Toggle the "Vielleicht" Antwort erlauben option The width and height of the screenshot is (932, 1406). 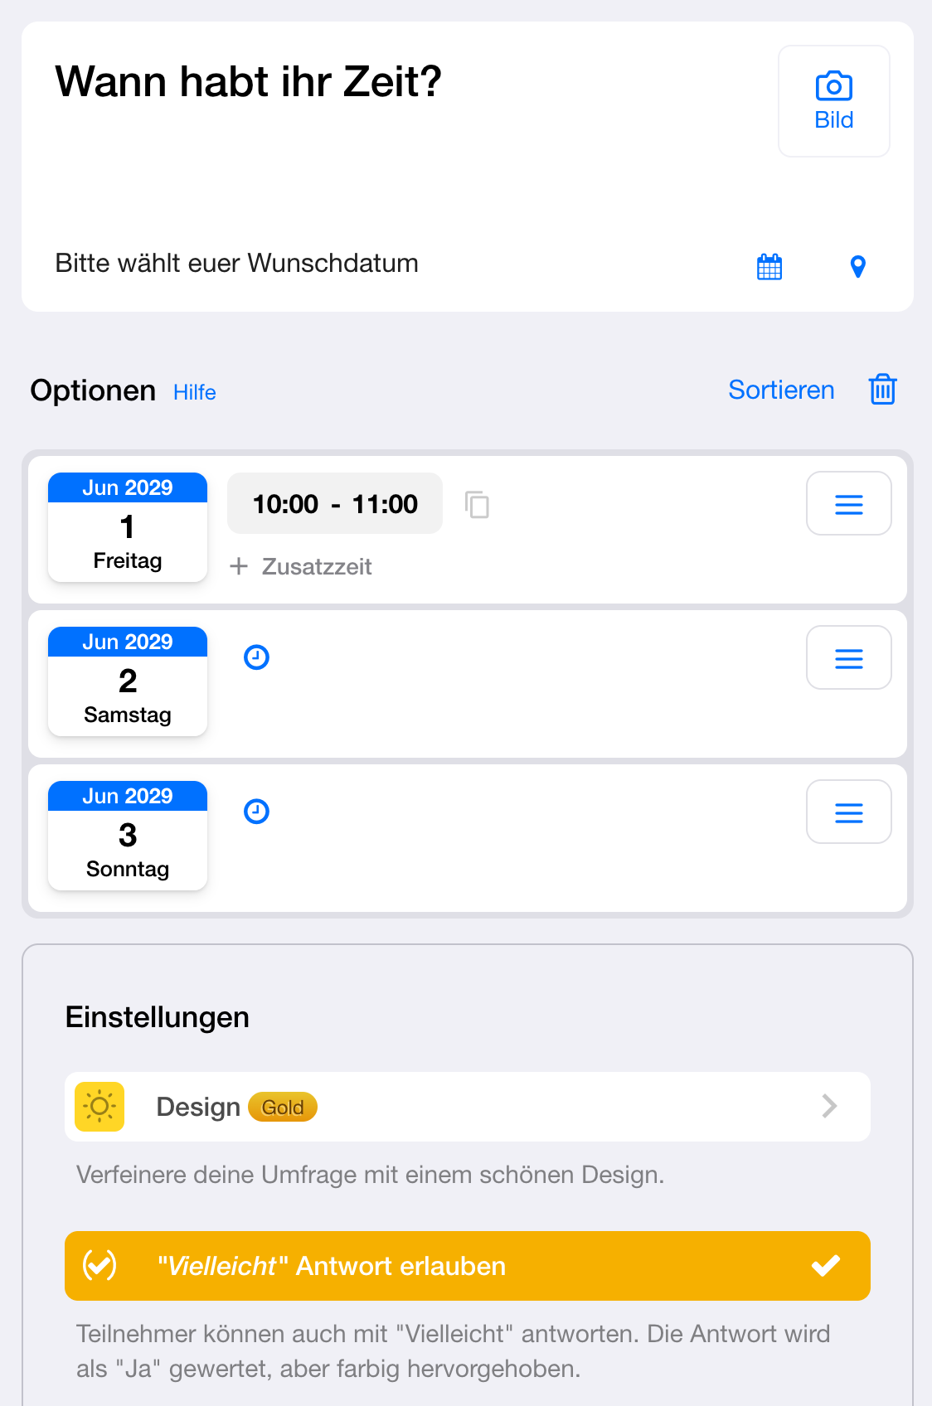click(468, 1266)
